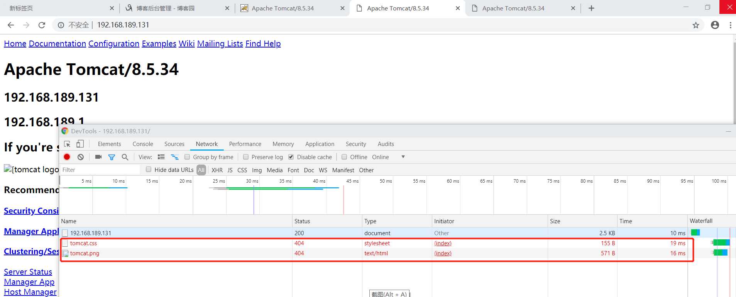Open the Sources panel
Screen dimensions: 736x297
174,144
